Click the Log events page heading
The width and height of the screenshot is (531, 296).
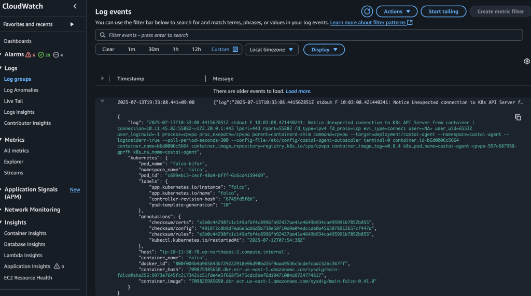tap(113, 11)
